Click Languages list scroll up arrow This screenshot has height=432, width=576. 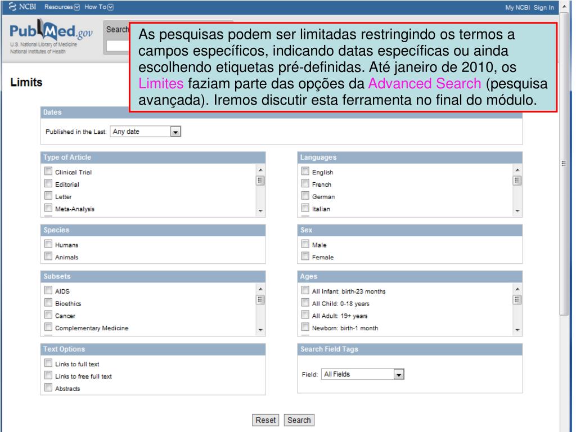[517, 170]
